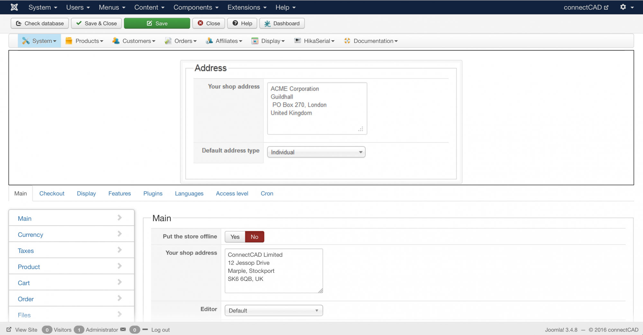Switch to the Plugins tab
The width and height of the screenshot is (643, 335).
[153, 193]
